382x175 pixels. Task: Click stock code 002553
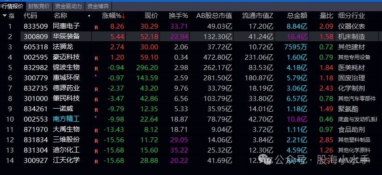point(36,119)
